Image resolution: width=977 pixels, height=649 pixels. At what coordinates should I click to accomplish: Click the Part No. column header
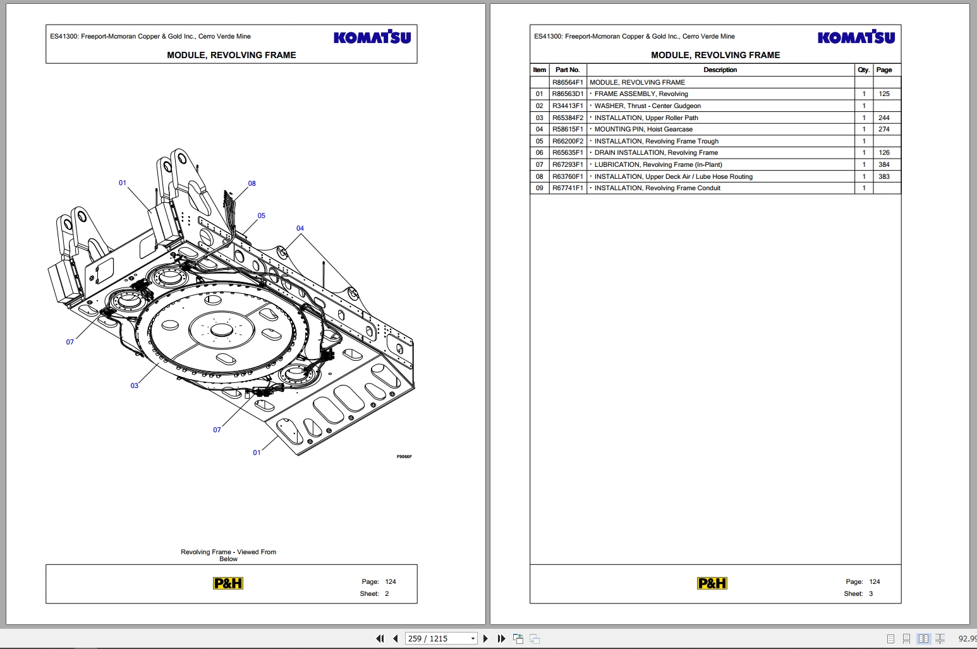567,70
